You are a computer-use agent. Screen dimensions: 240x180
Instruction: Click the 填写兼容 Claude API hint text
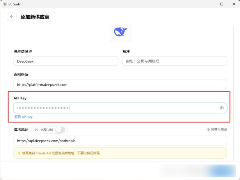click(61, 153)
